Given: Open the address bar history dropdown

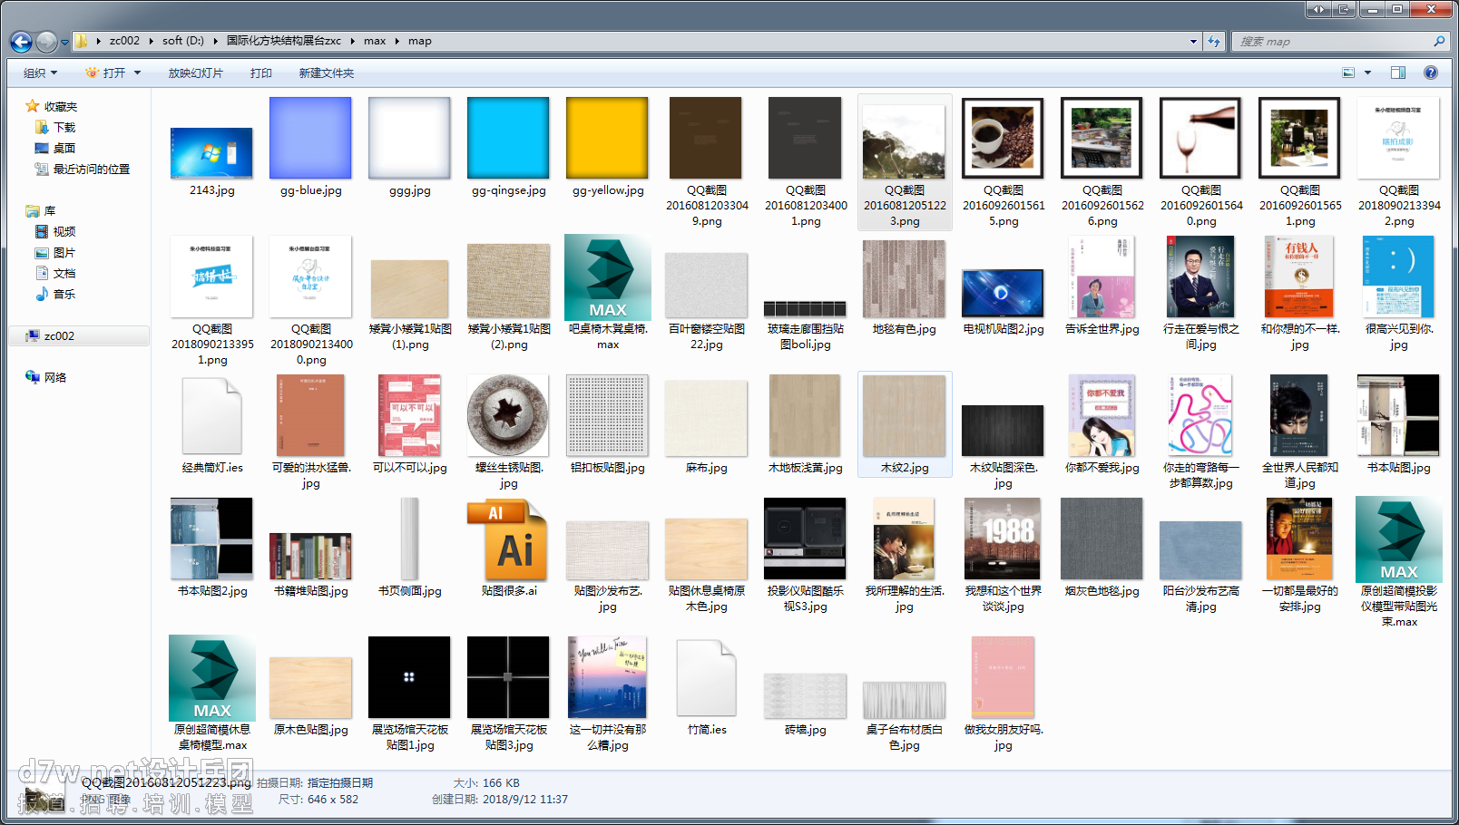Looking at the screenshot, I should point(1193,41).
